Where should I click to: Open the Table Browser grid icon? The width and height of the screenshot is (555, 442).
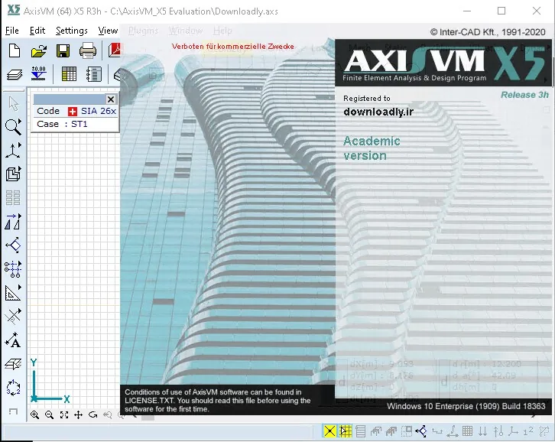[69, 74]
